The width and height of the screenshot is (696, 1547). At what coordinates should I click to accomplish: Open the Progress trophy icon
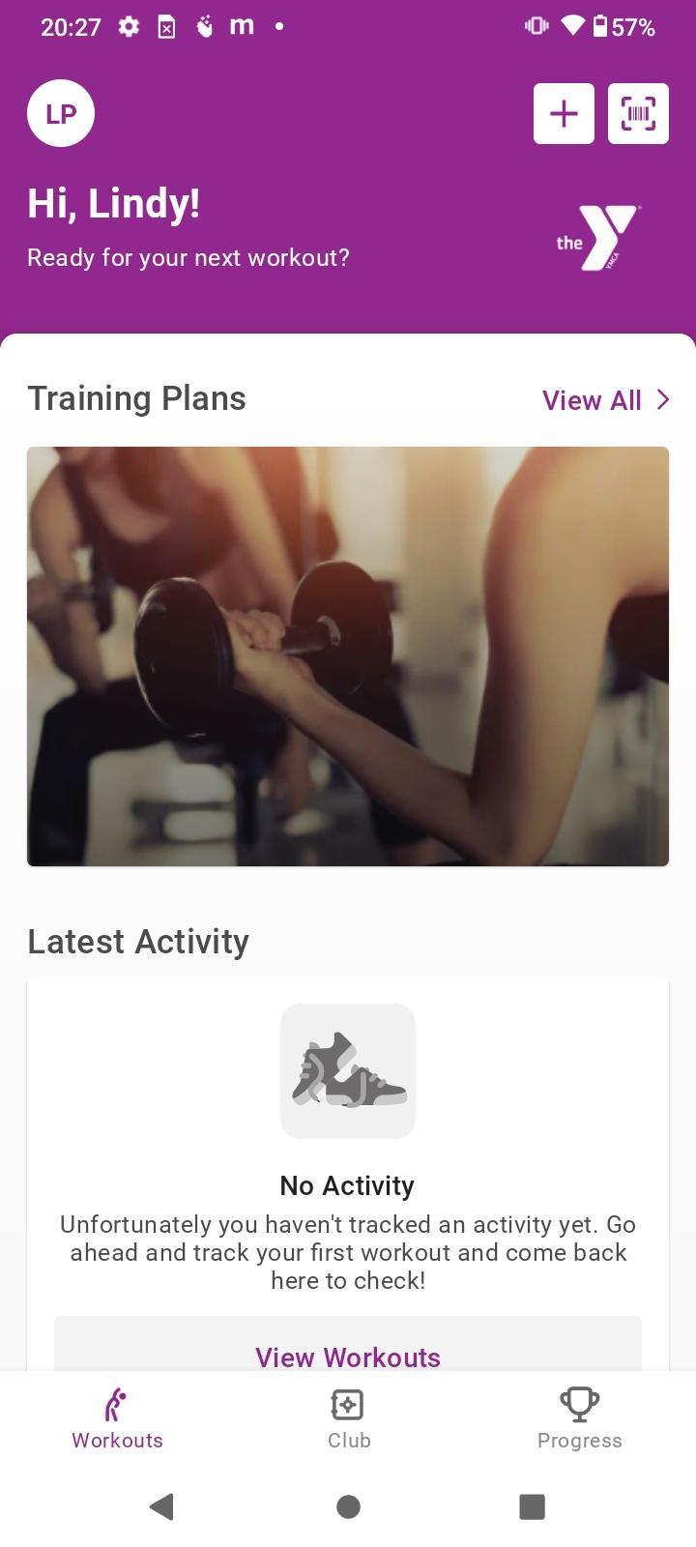coord(579,1404)
